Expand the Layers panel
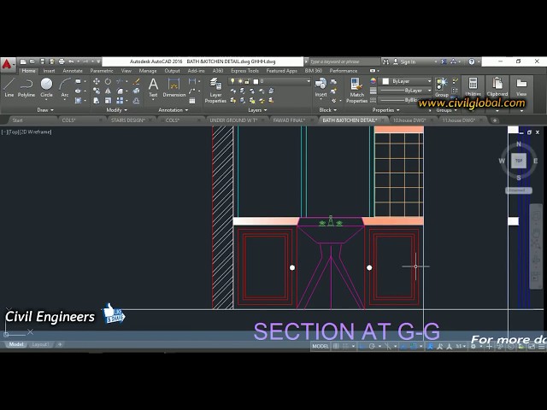Screen dimensions: 547x410 pyautogui.click(x=257, y=110)
